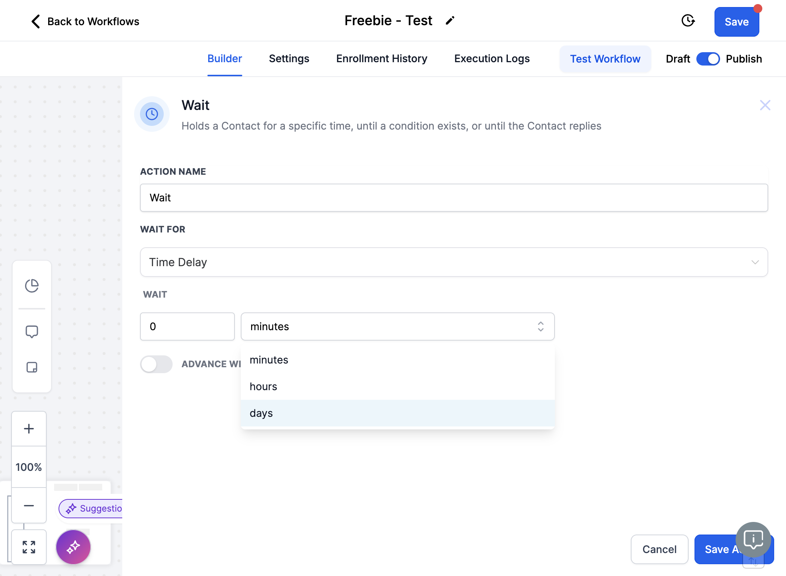
Task: Zoom out canvas with minus icon
Action: tap(29, 505)
